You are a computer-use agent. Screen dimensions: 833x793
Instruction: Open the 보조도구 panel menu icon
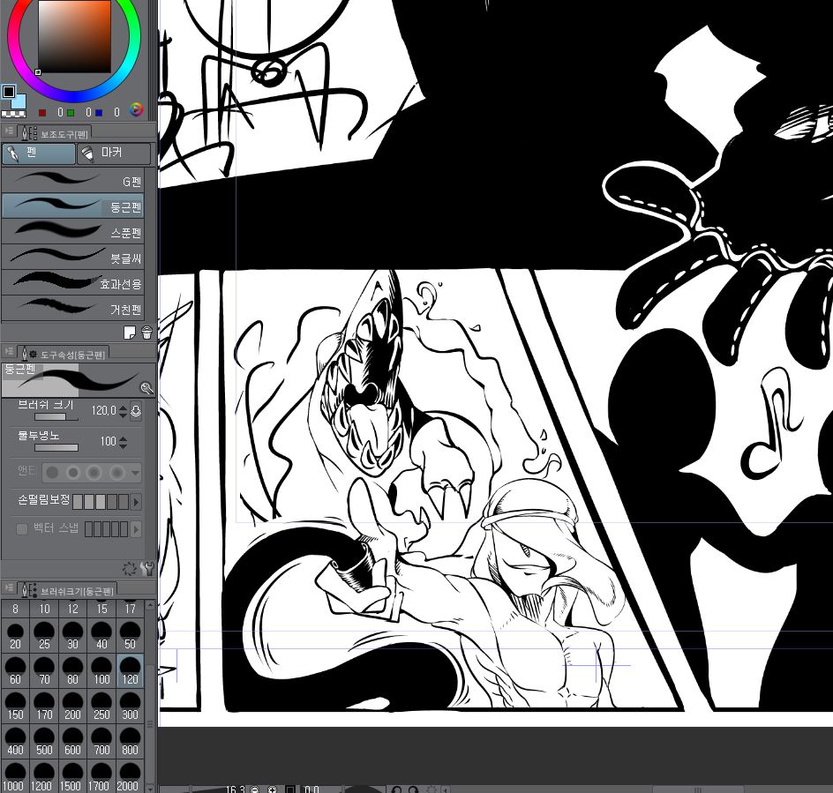[x=9, y=131]
